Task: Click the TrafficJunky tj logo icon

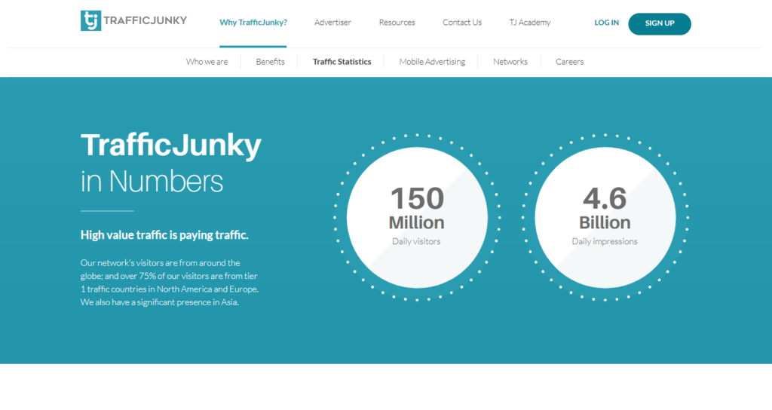Action: pos(90,20)
